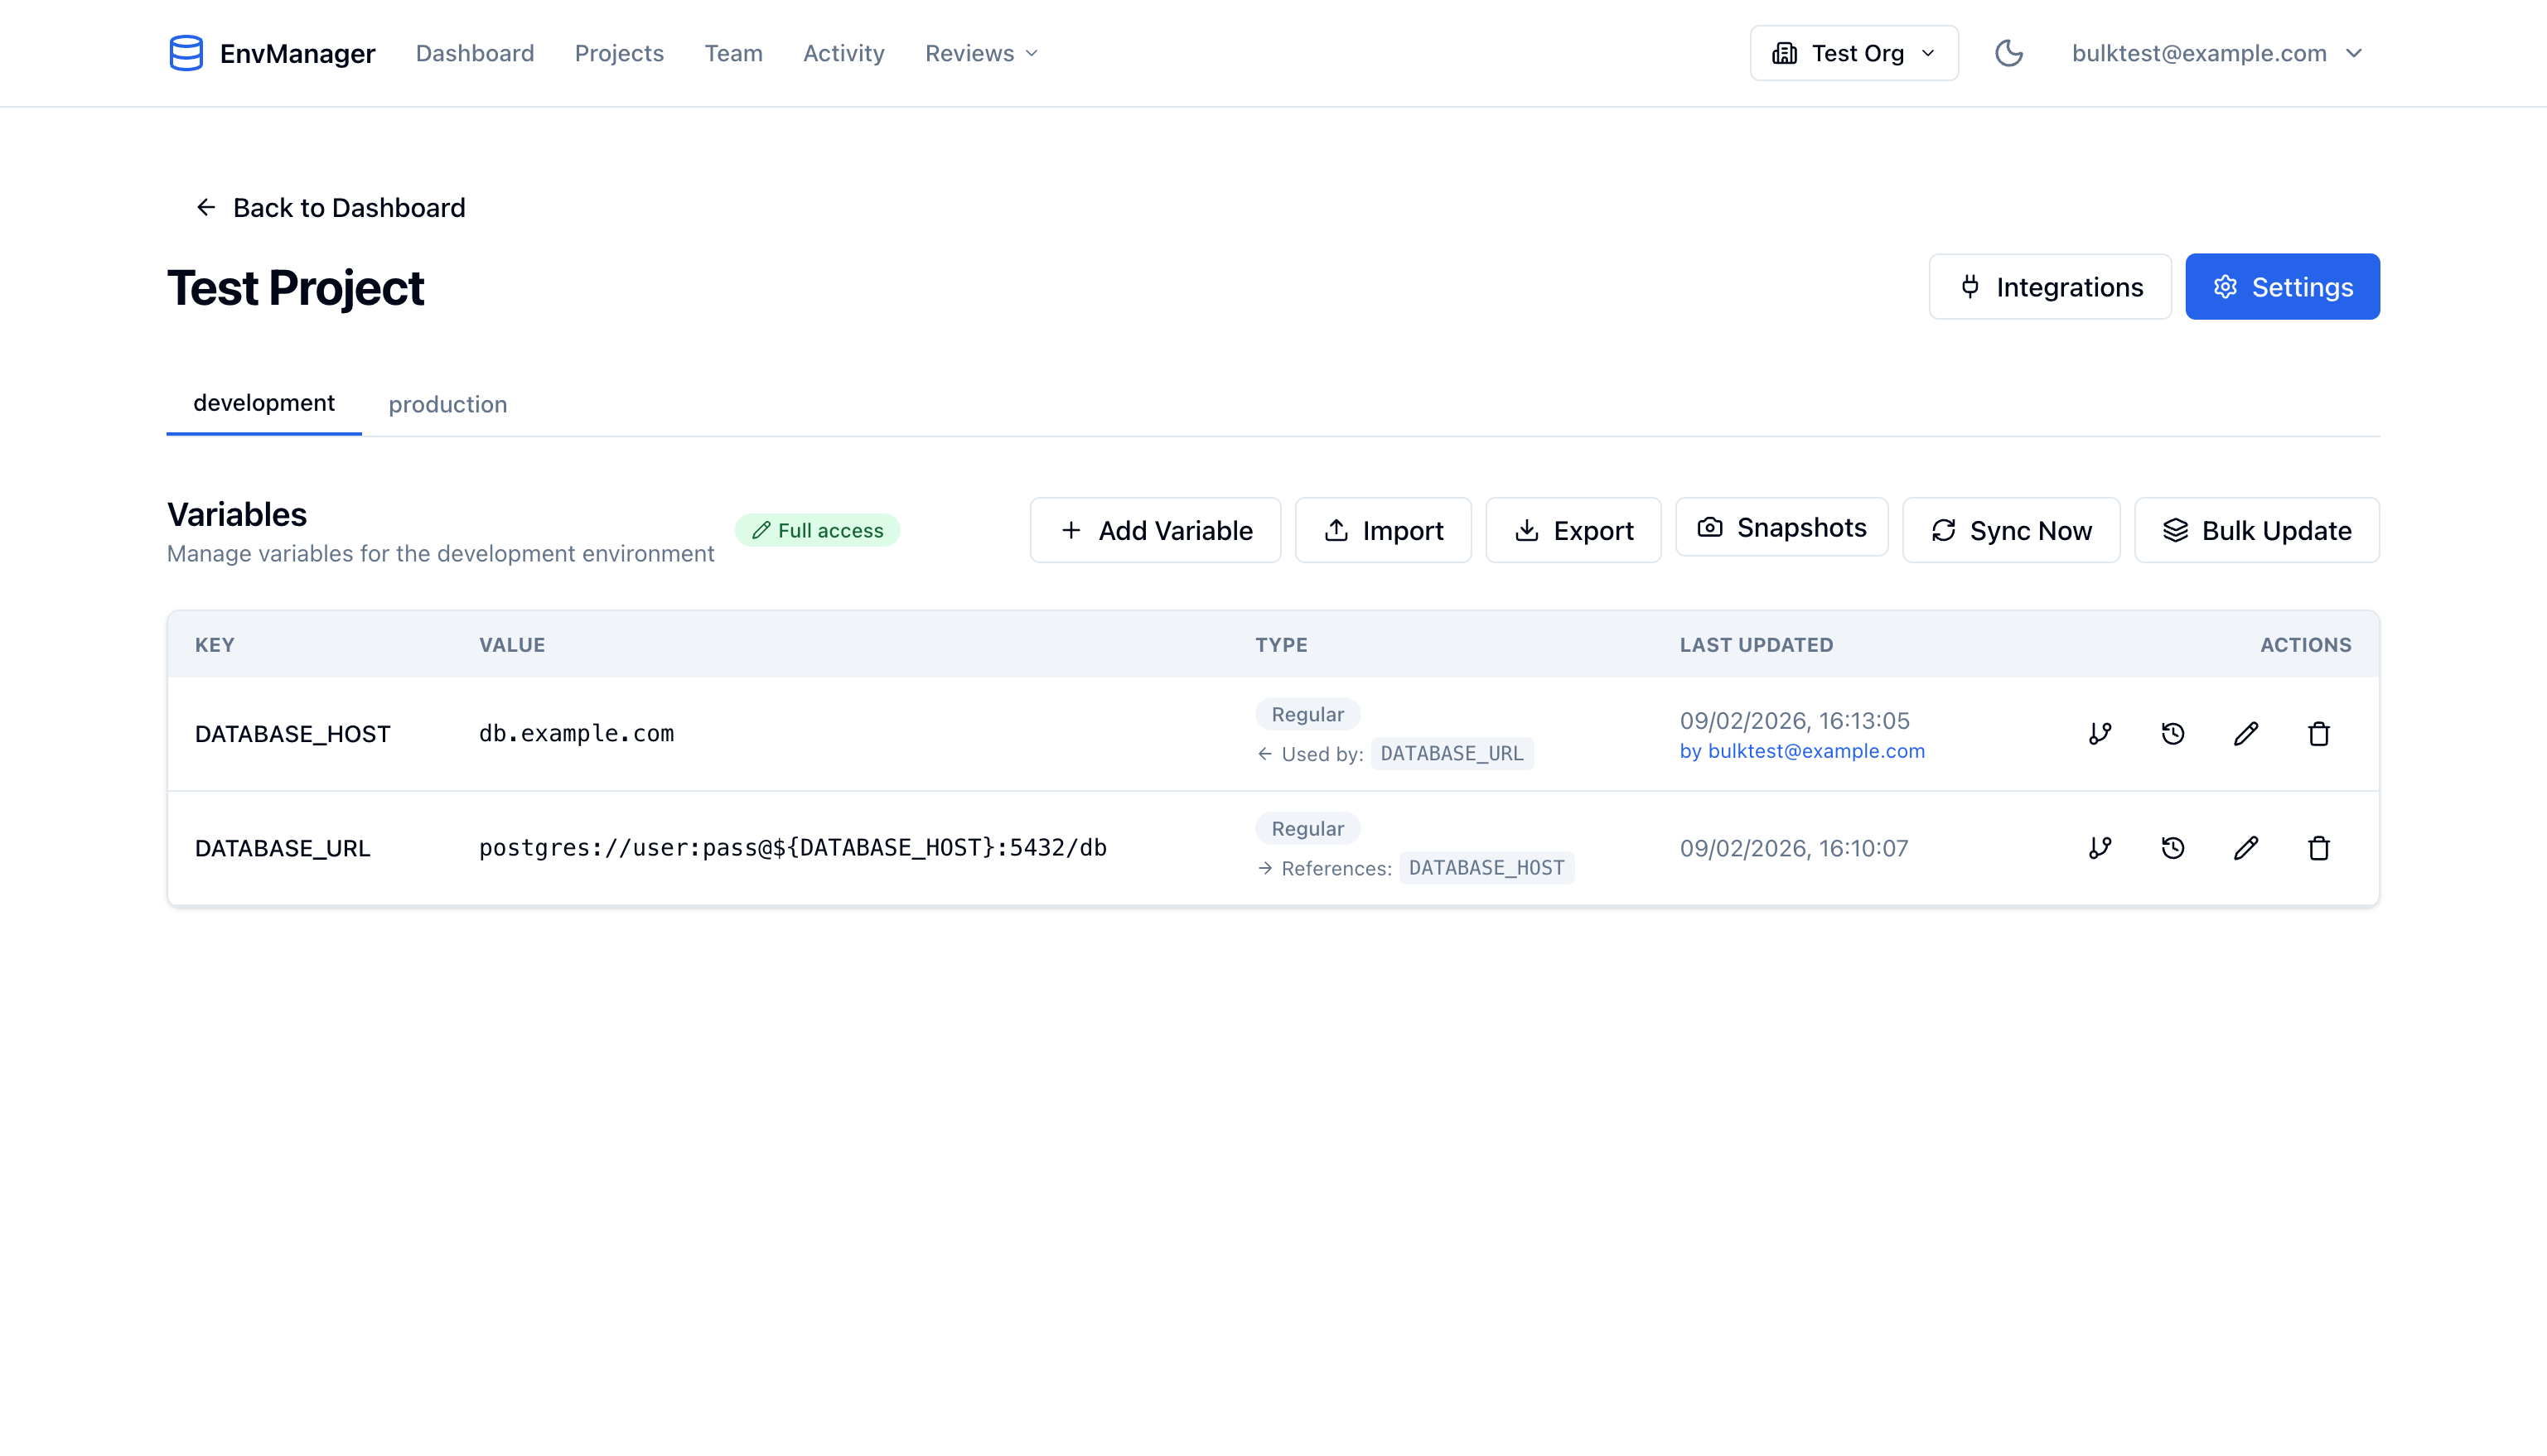Click the DATABASE_URL used-by reference tag
2547x1456 pixels.
[1452, 753]
